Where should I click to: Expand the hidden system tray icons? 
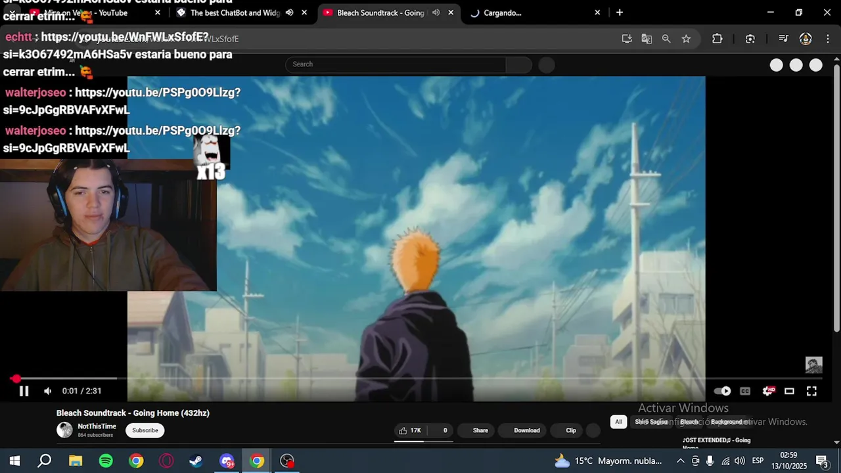click(x=681, y=461)
